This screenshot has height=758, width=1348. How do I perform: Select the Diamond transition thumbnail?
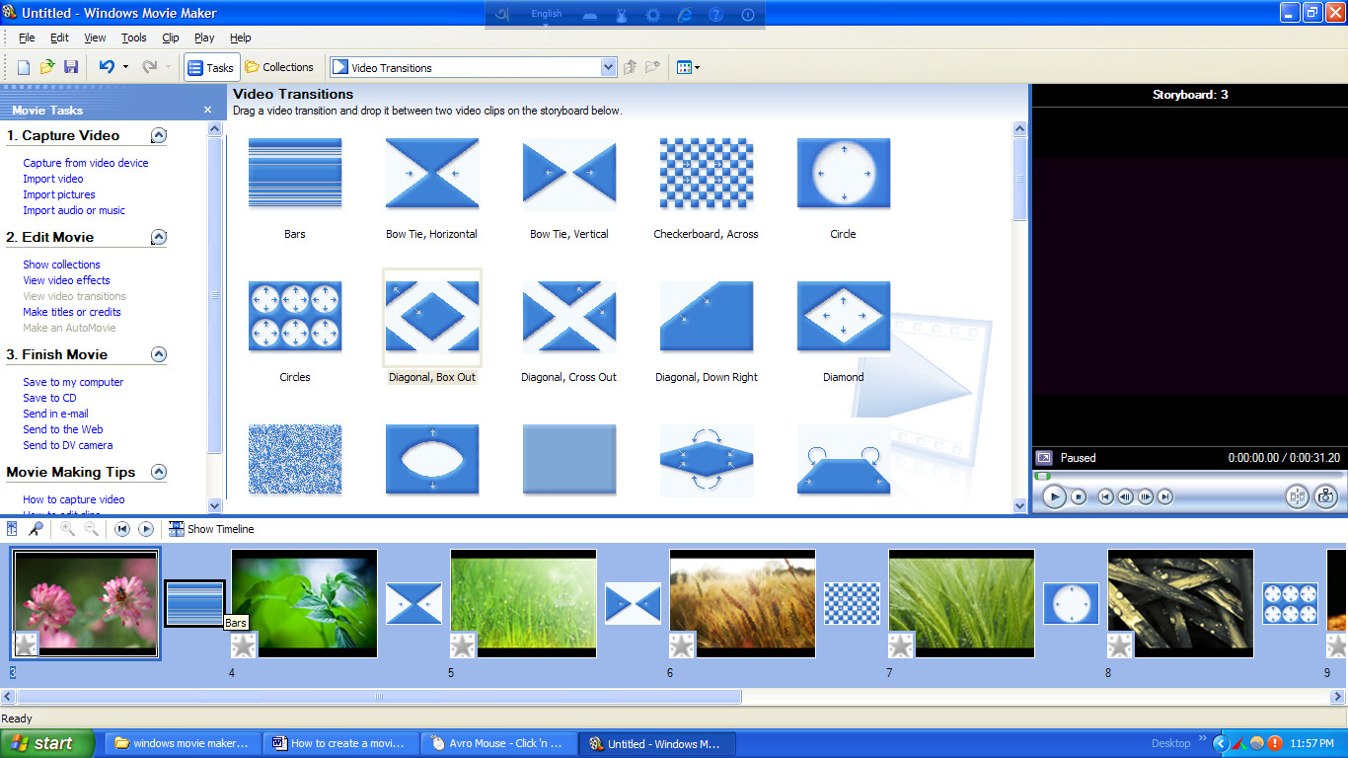tap(844, 317)
